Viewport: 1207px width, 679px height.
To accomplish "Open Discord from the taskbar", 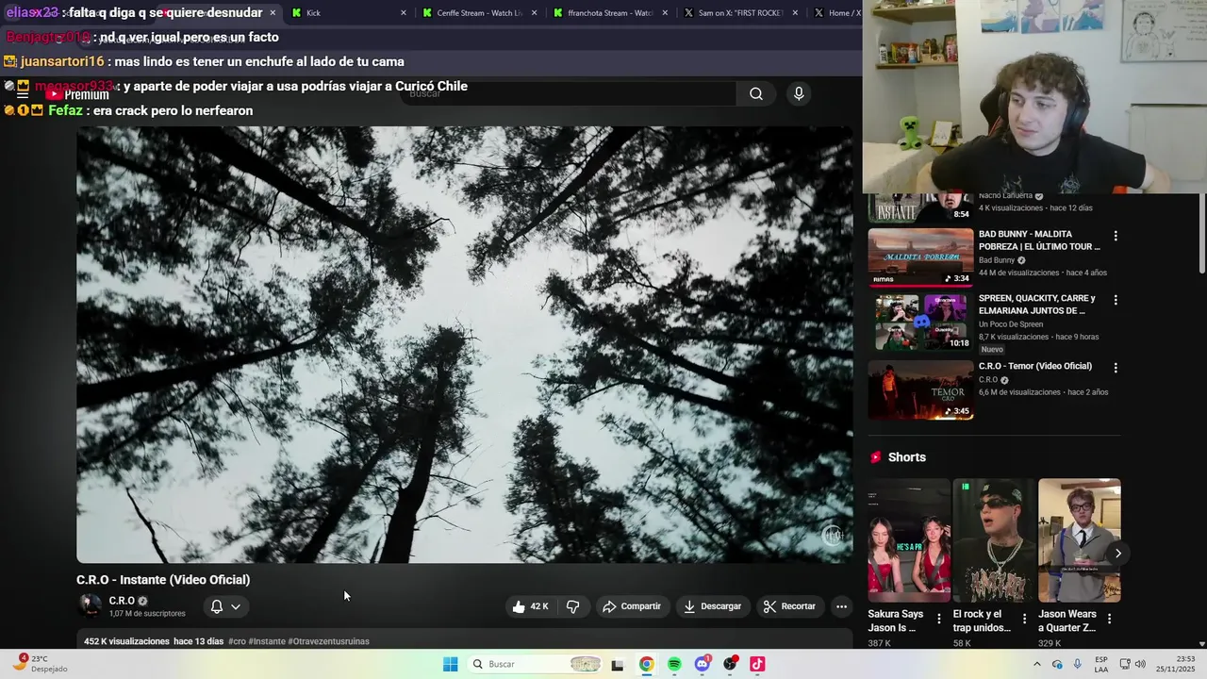I will coord(703,664).
